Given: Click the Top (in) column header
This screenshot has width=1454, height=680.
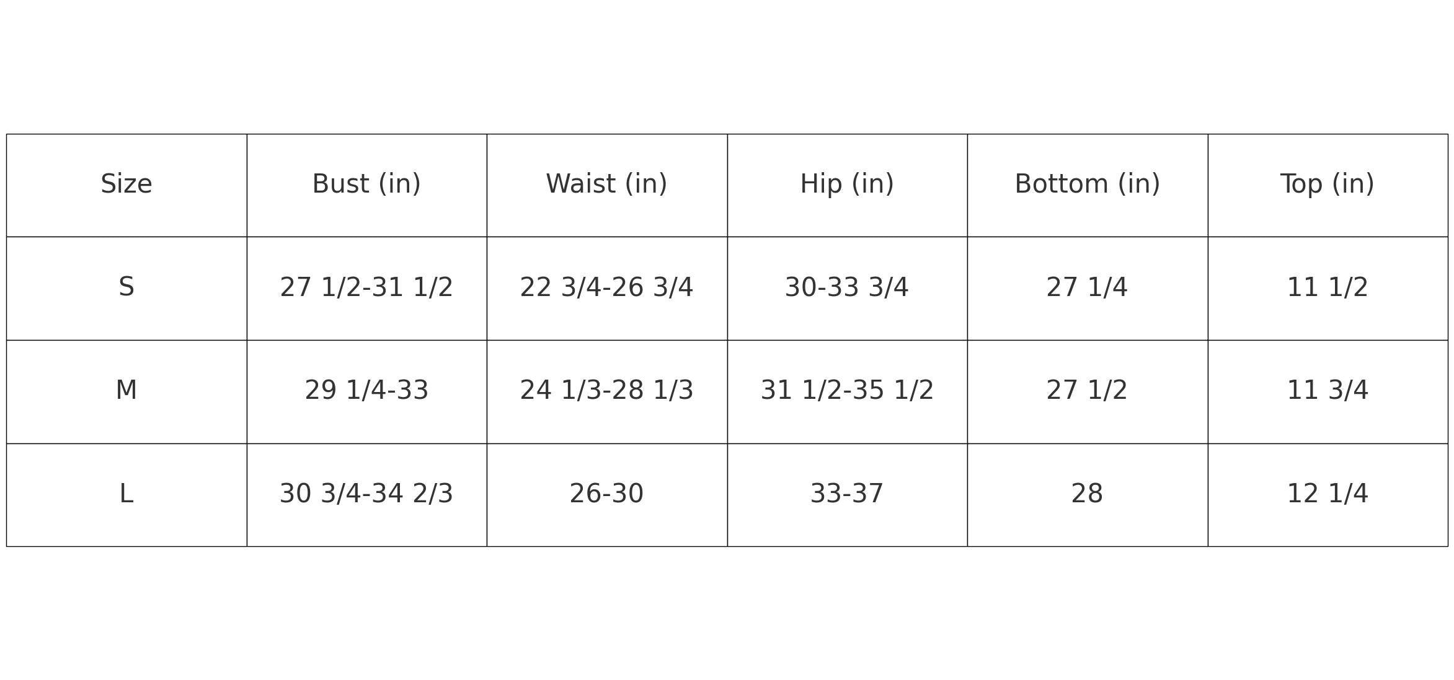Looking at the screenshot, I should pos(1328,185).
